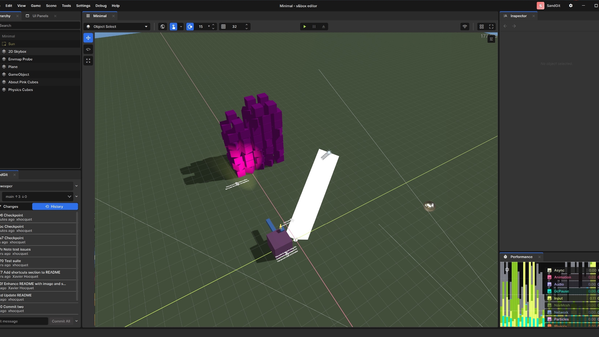The width and height of the screenshot is (599, 337).
Task: Click the world space globe icon
Action: [x=163, y=27]
